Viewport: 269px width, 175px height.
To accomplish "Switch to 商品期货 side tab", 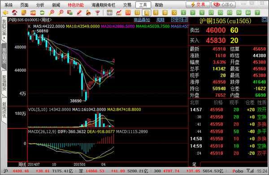I will (4, 56).
